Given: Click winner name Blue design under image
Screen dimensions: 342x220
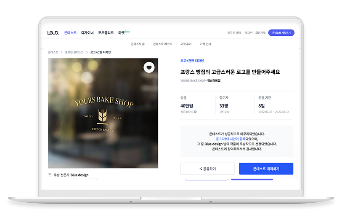Looking at the screenshot, I should pyautogui.click(x=80, y=175).
